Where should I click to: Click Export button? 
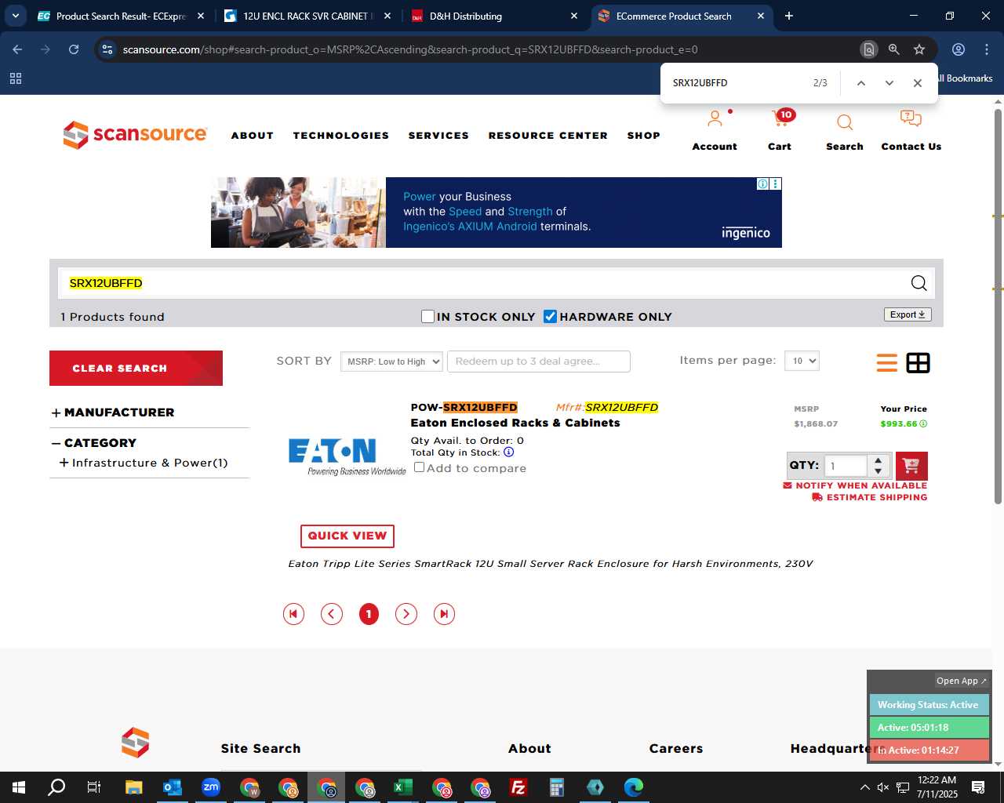tap(908, 314)
